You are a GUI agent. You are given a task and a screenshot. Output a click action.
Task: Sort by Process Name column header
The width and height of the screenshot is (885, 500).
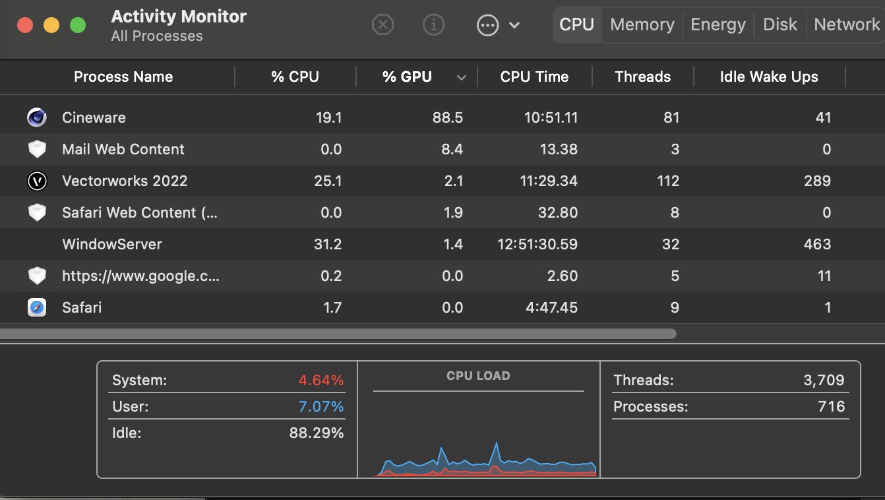[x=123, y=77]
